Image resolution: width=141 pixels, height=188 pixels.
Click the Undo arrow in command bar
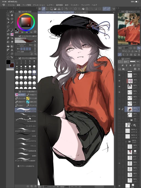[x=67, y=9]
